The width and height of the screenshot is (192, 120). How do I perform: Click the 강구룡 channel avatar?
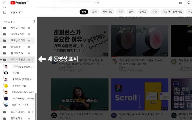tap(6, 73)
